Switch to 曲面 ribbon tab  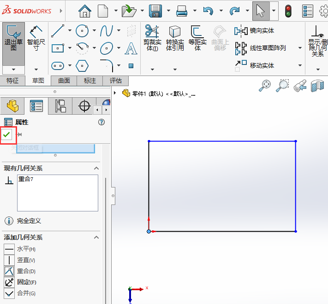(64, 81)
